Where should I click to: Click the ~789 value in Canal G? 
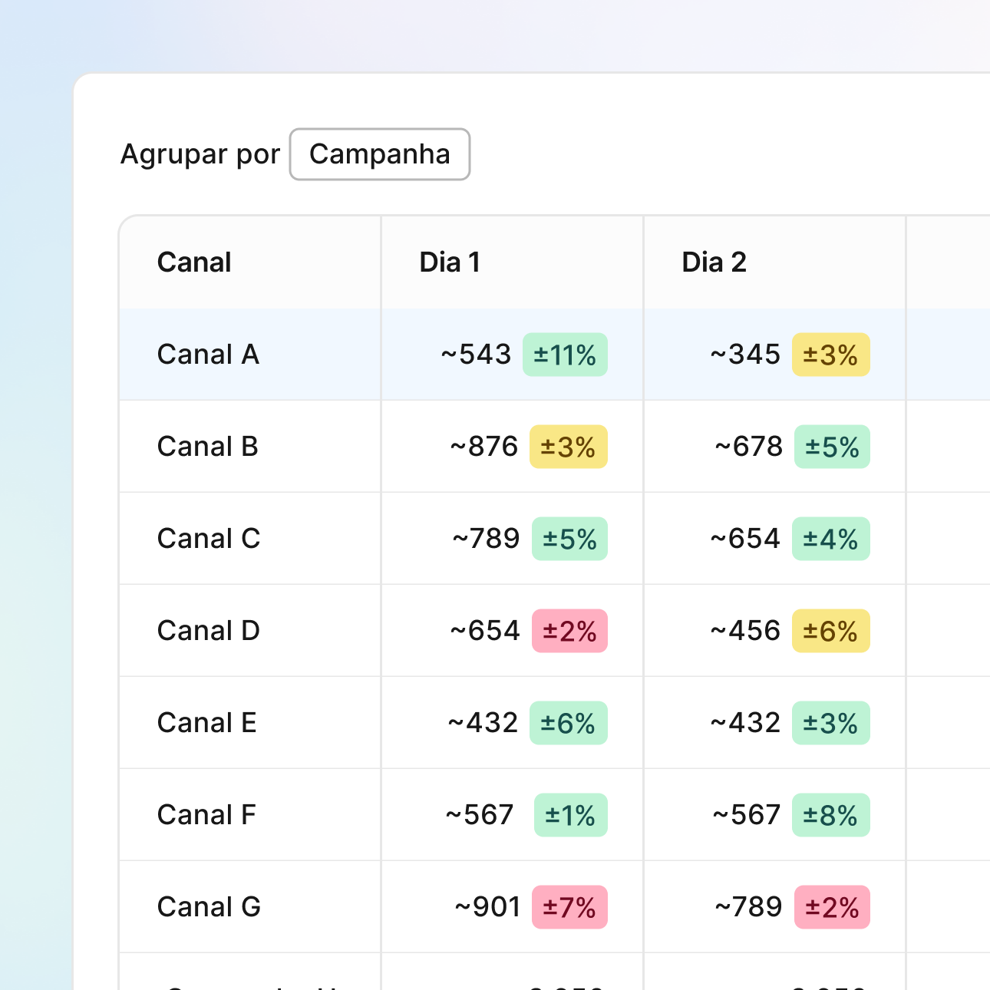point(749,907)
